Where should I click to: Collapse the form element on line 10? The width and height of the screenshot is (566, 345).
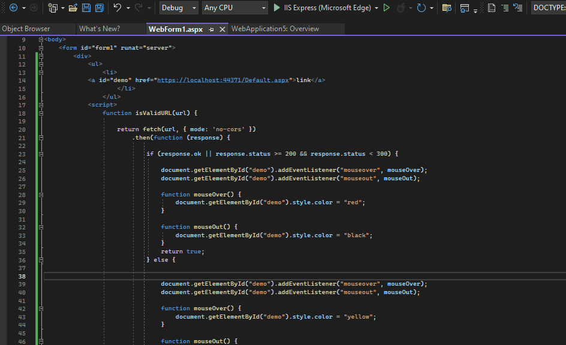coord(41,48)
